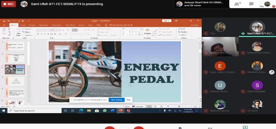
Task: Insert a New Slide using ribbon icon
Action: click(19, 30)
